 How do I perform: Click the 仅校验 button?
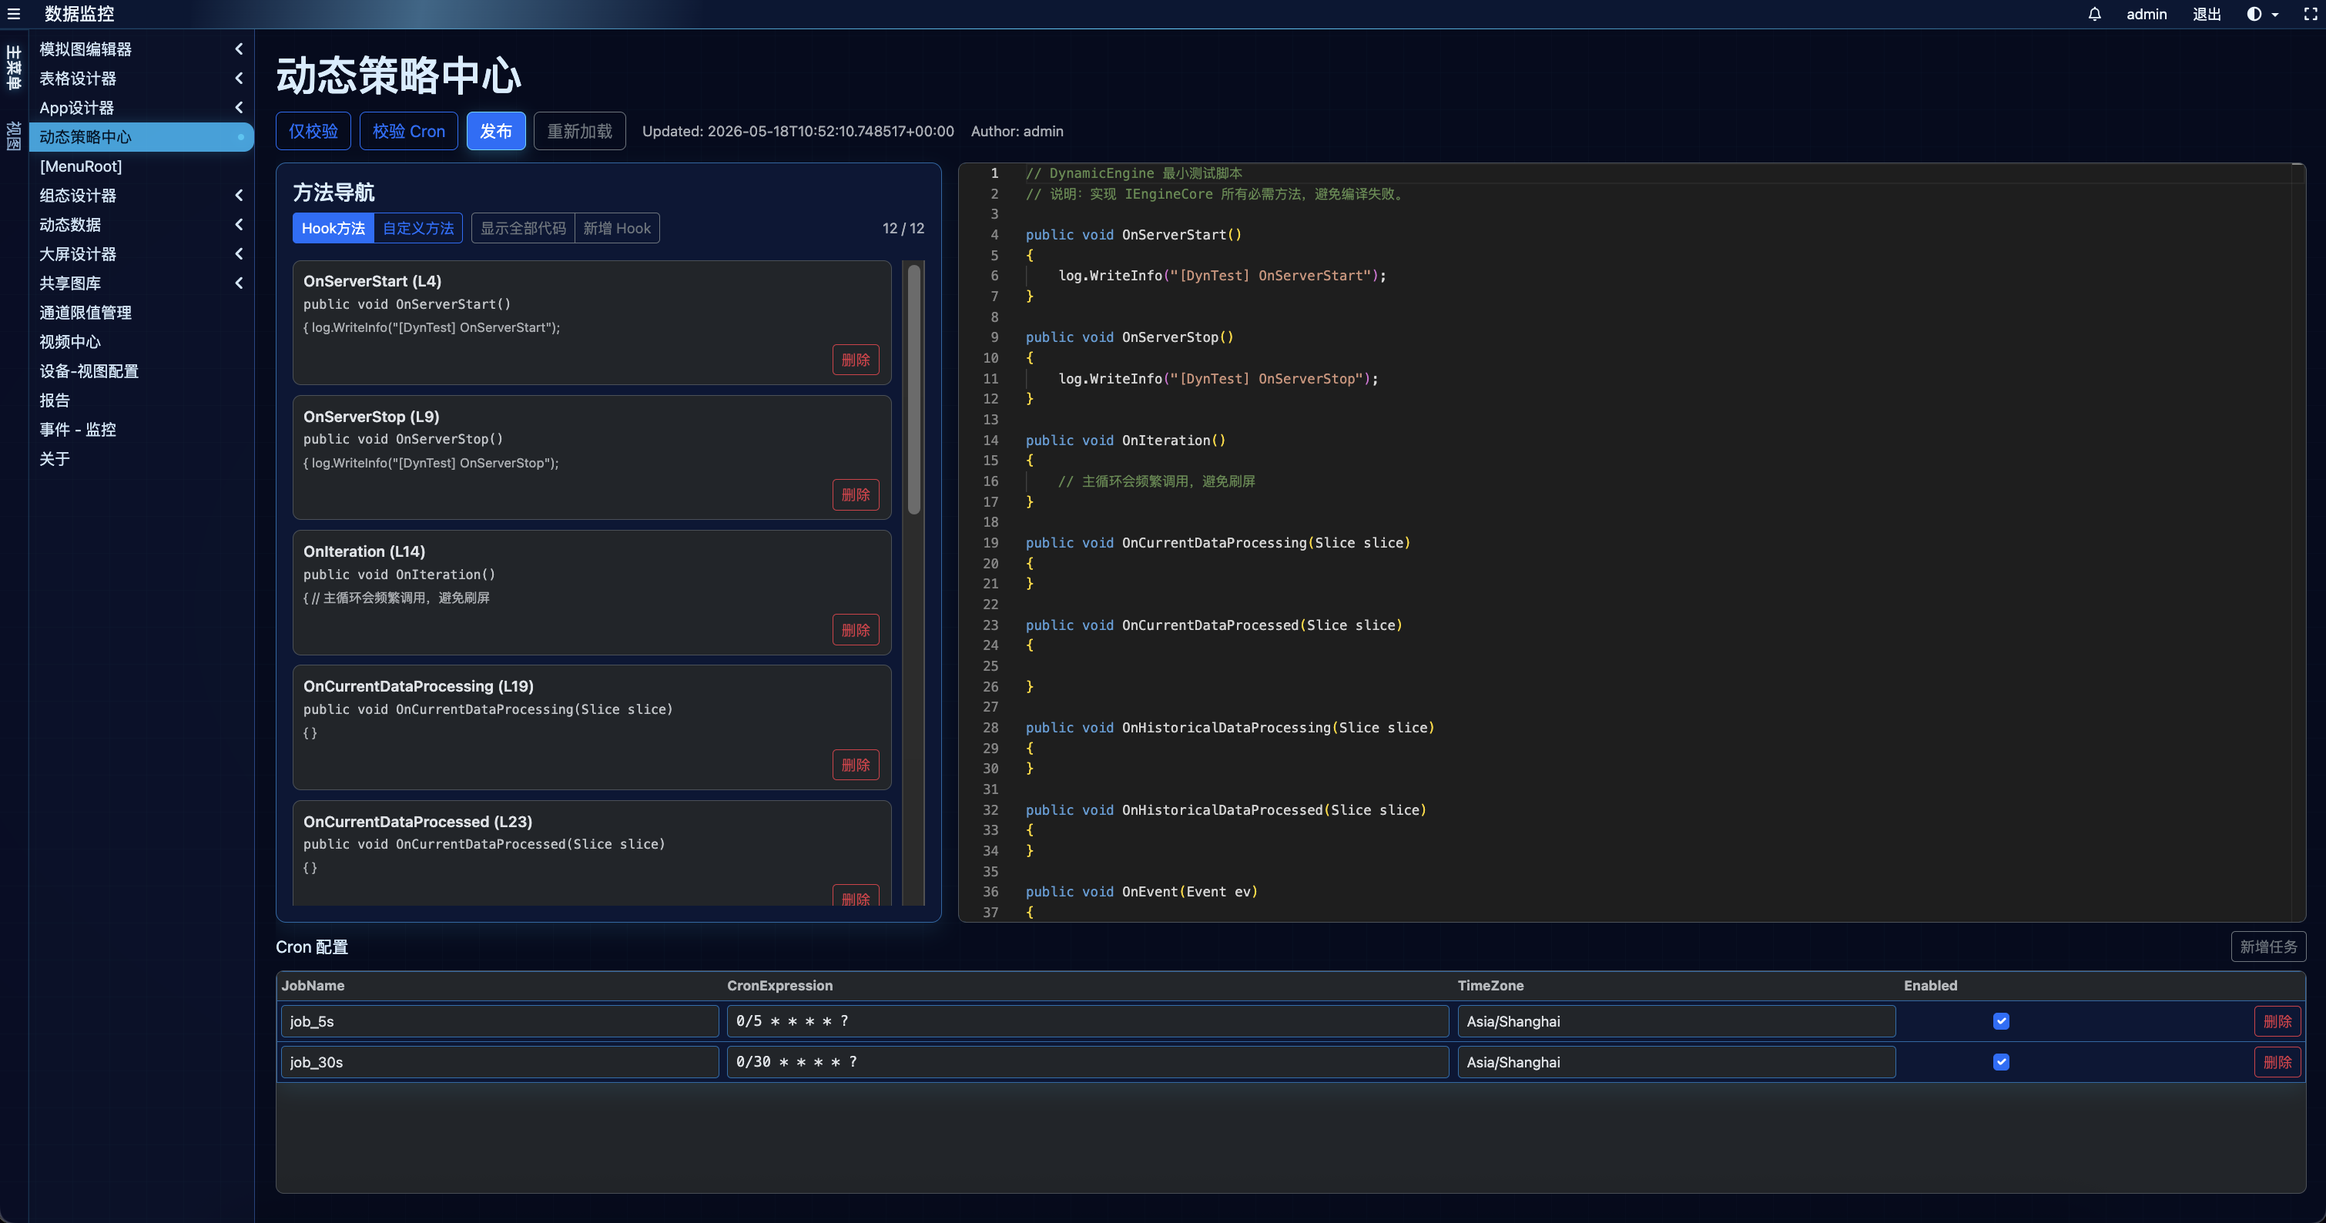[313, 131]
